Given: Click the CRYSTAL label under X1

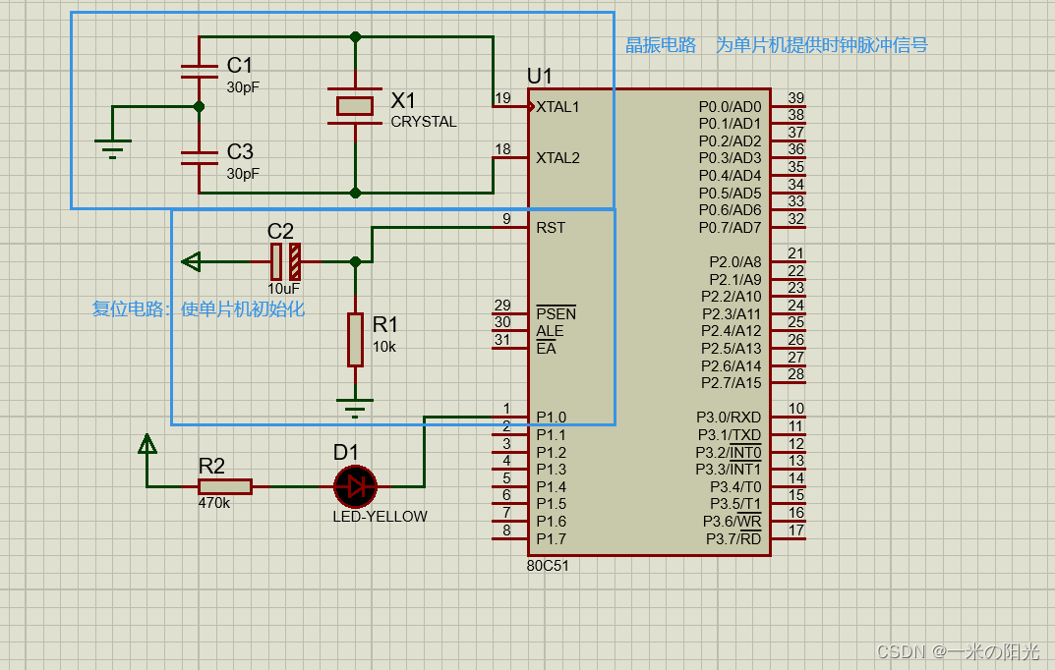Looking at the screenshot, I should click(424, 122).
